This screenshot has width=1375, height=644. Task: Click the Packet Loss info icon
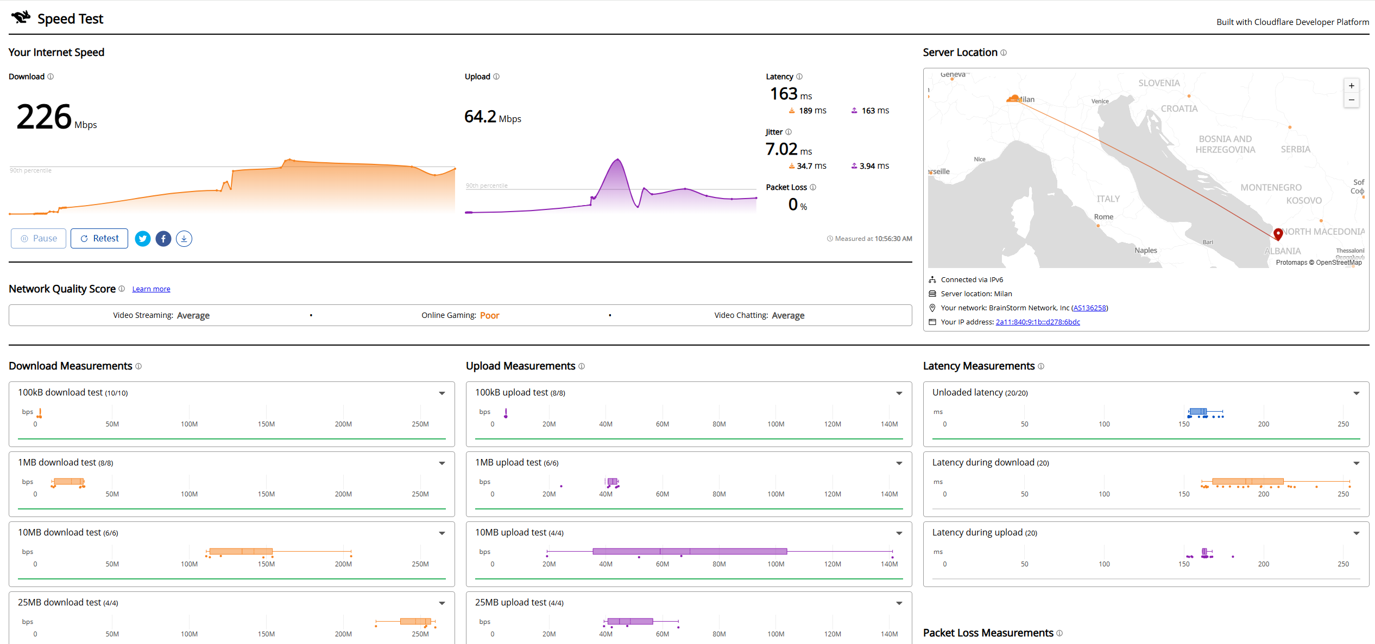pyautogui.click(x=813, y=187)
